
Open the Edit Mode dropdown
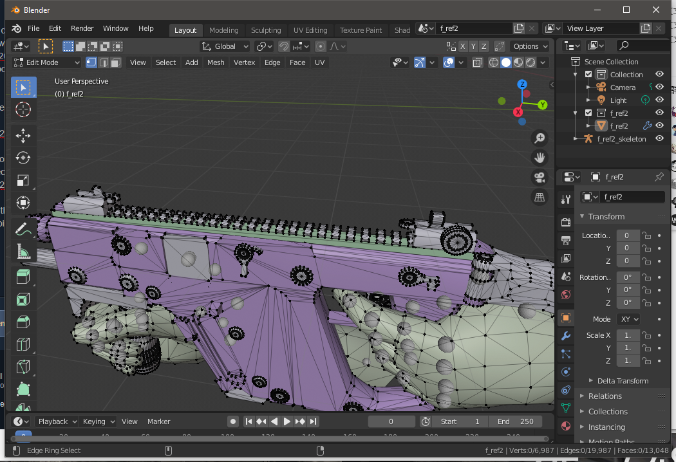(46, 62)
